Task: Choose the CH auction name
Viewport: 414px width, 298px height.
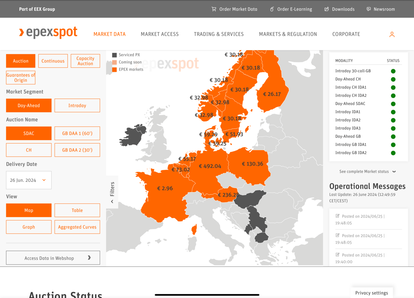Action: [29, 150]
